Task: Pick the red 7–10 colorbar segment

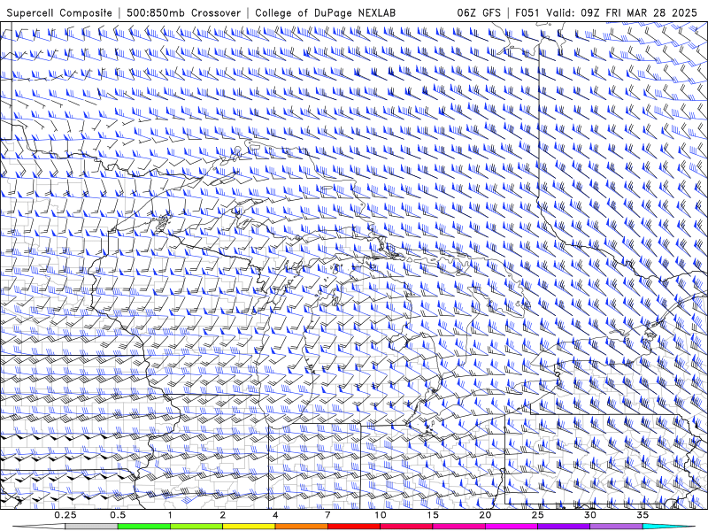Action: (x=354, y=527)
